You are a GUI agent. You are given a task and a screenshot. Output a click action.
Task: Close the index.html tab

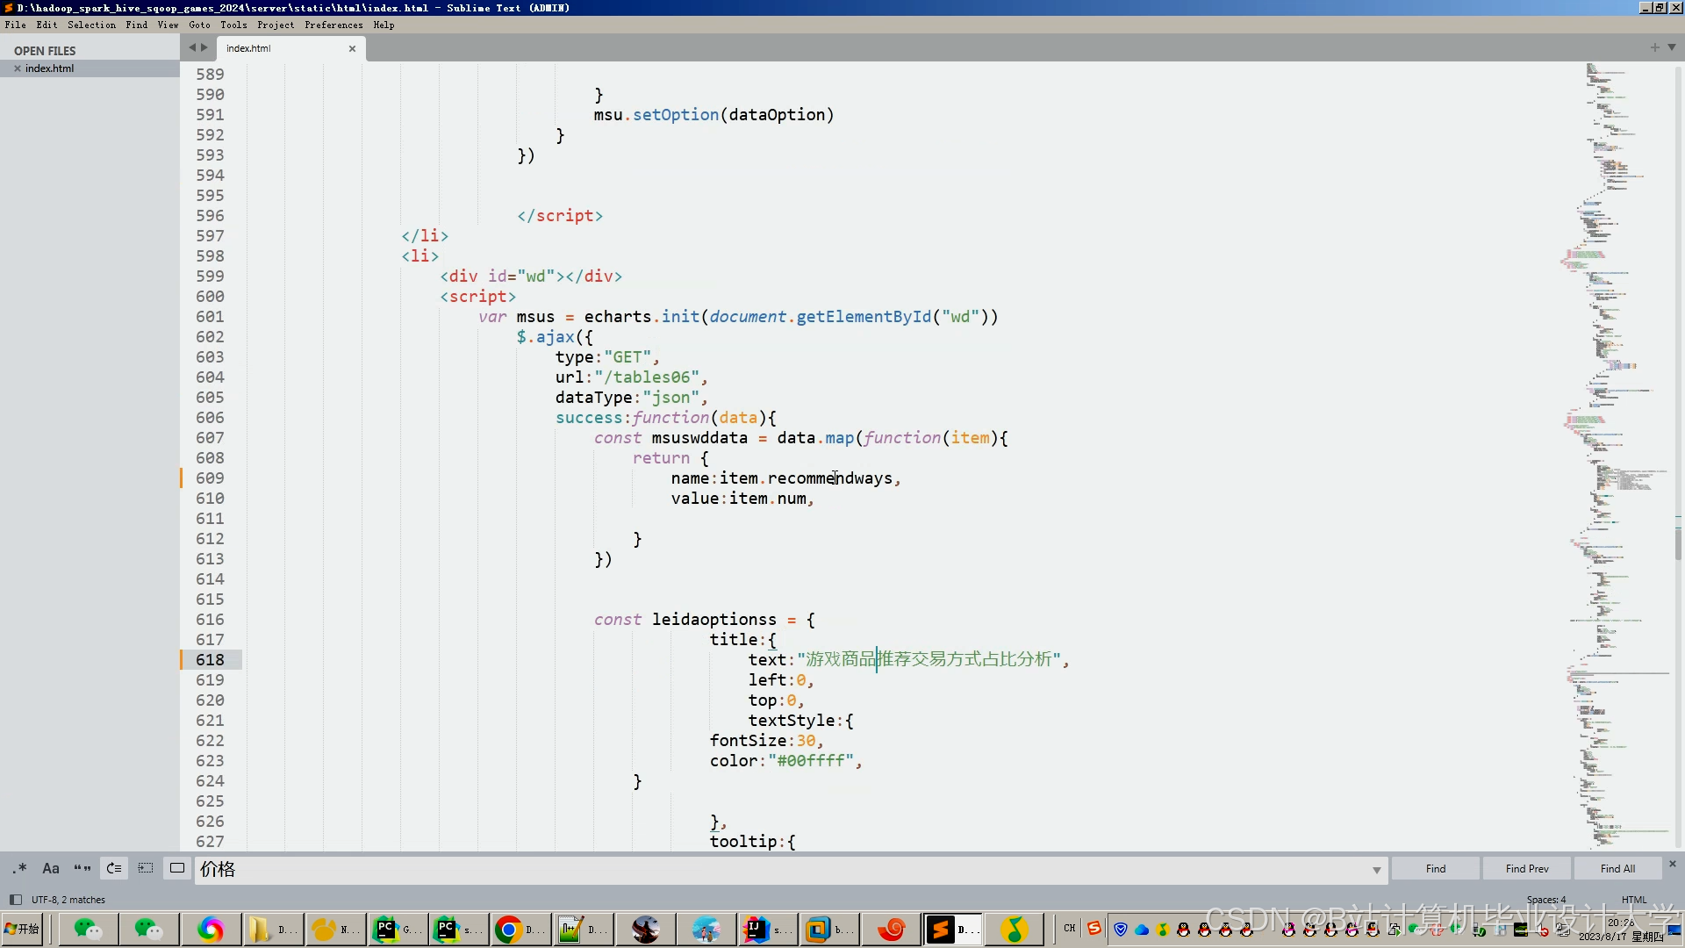[352, 48]
